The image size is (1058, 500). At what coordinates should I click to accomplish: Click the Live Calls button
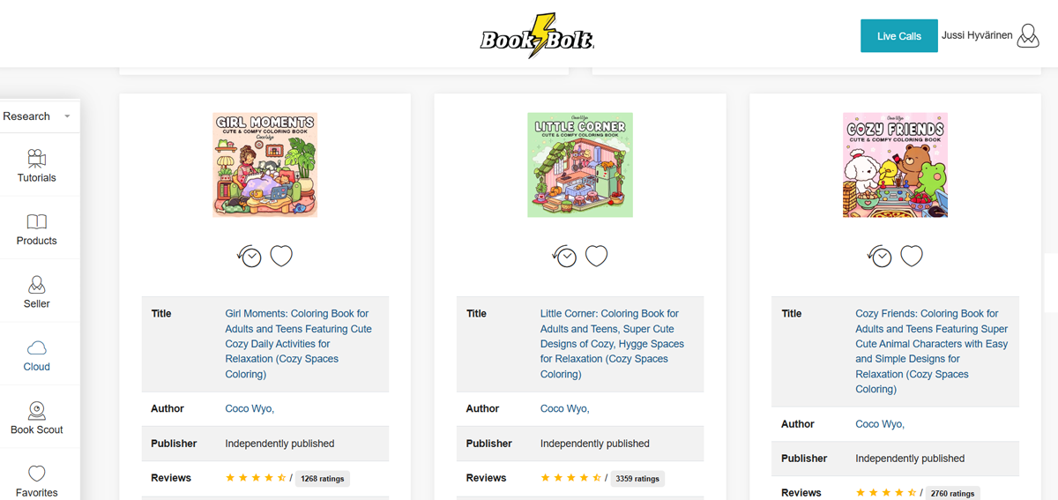(x=898, y=36)
